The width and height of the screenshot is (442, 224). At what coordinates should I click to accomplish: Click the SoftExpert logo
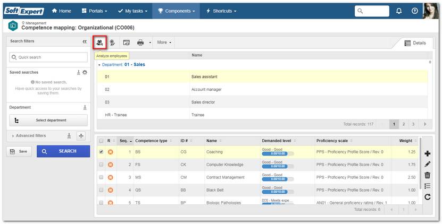(x=24, y=11)
